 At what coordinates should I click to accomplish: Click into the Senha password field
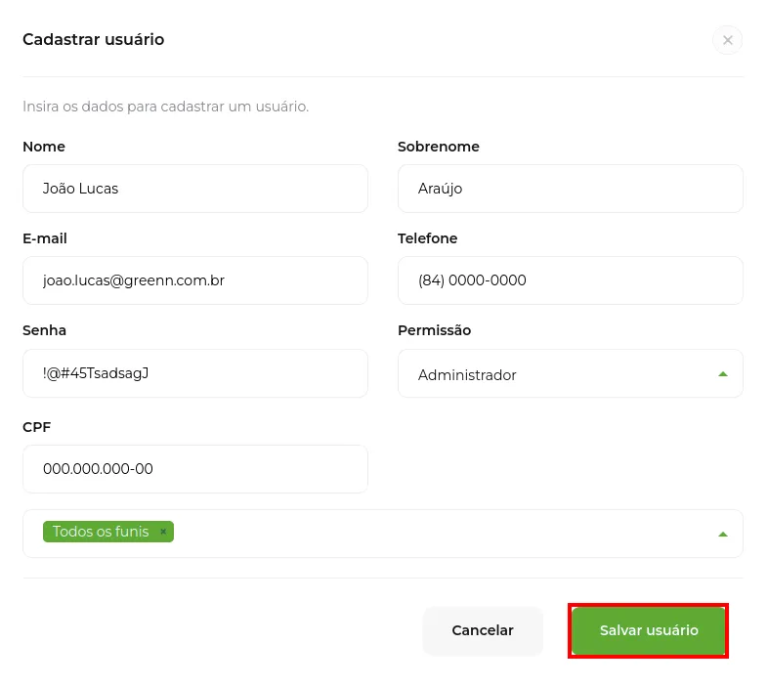tap(195, 373)
